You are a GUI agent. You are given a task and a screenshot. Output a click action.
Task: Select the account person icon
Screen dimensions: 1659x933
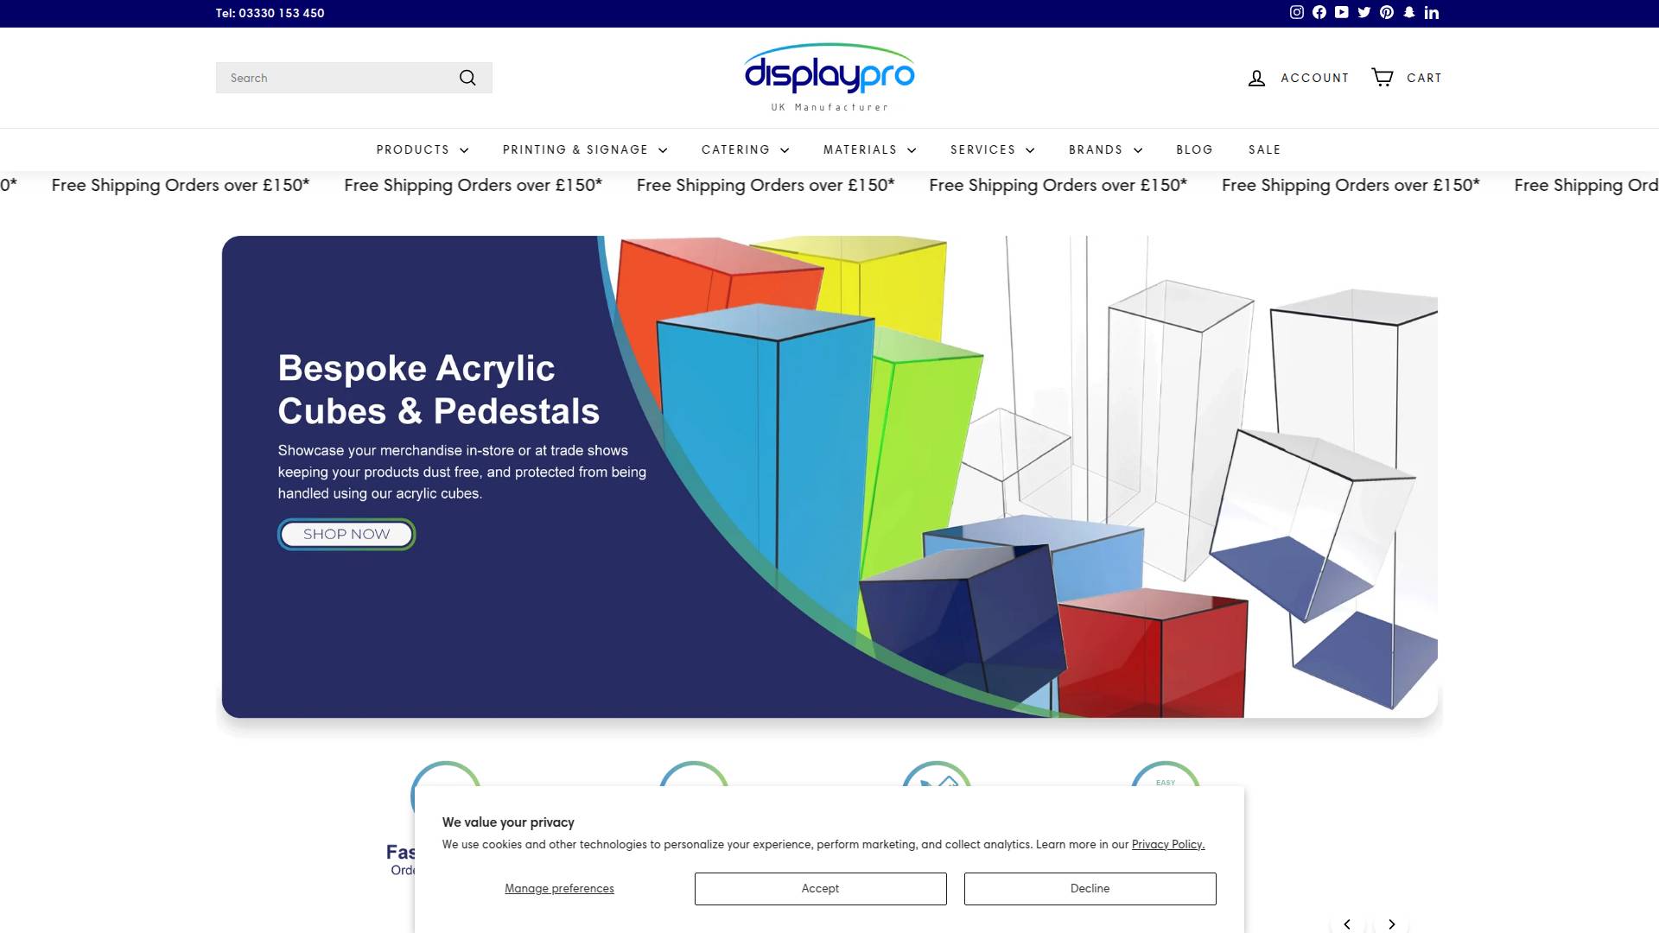click(1257, 77)
